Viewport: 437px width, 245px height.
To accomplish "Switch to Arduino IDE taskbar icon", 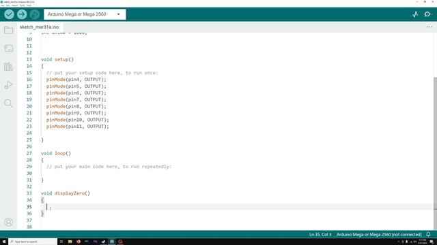I will coord(112,242).
